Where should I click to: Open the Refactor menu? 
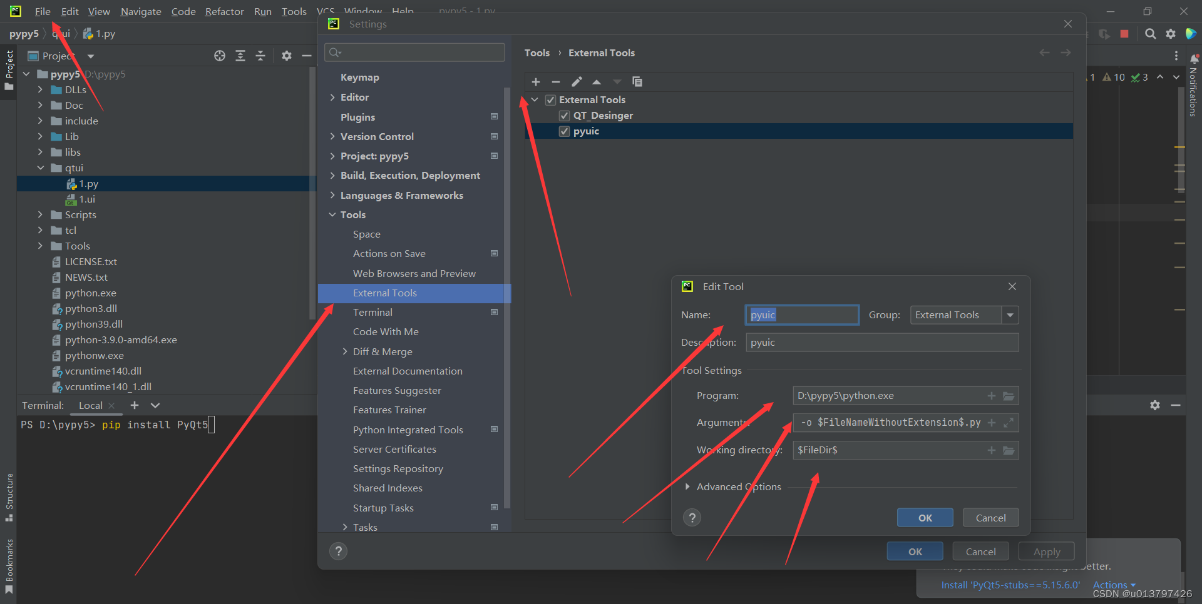224,11
